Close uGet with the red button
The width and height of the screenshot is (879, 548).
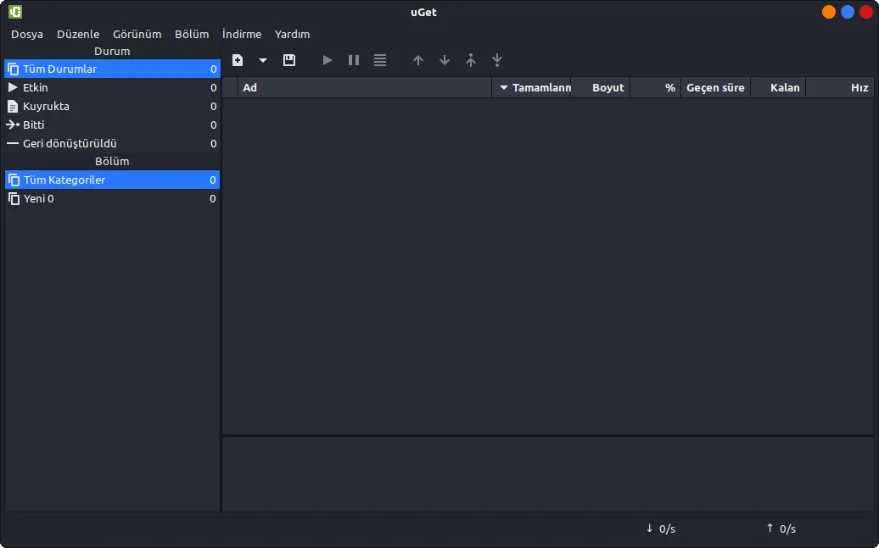(866, 12)
